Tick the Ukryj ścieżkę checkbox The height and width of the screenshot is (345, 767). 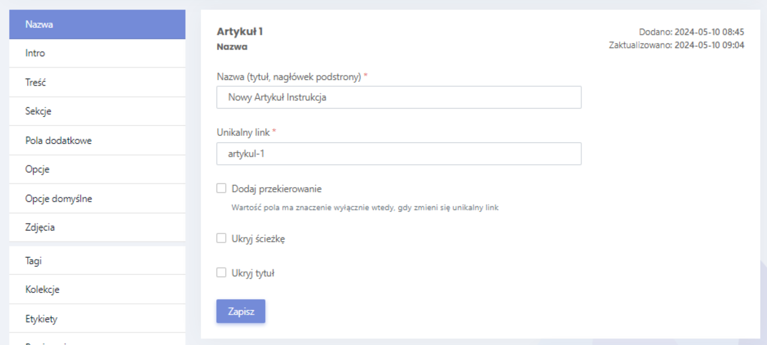point(221,238)
